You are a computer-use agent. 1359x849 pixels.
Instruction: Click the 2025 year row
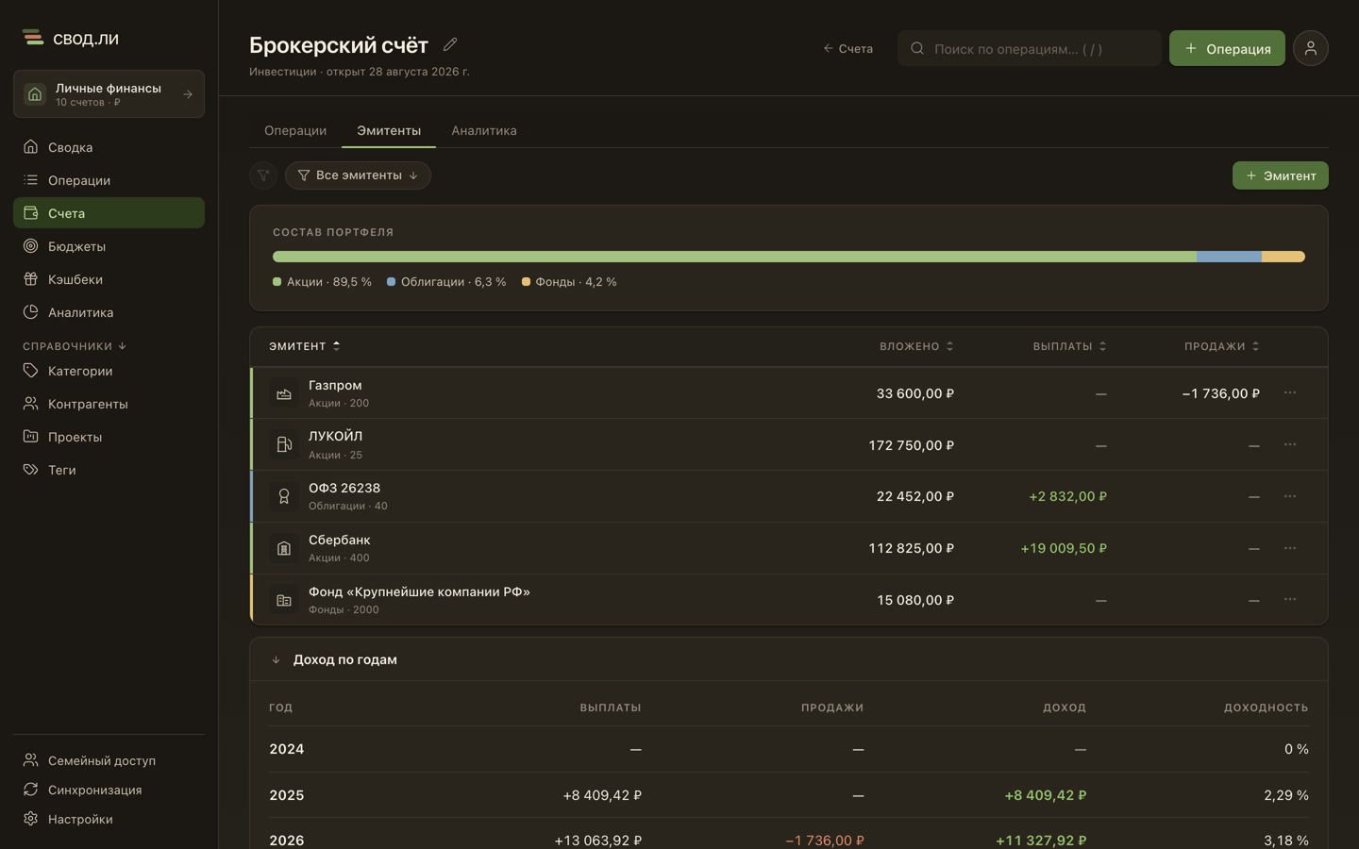tap(789, 795)
